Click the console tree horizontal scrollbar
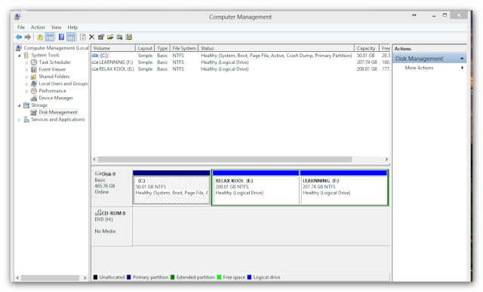Viewport: 483px width, 292px height. pos(50,278)
